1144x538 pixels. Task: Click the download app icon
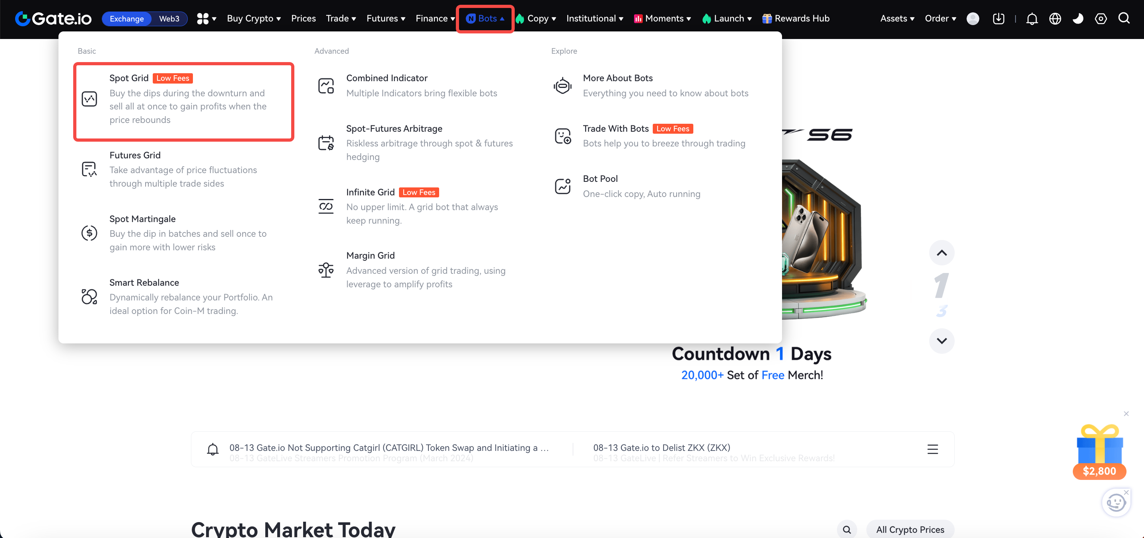(998, 19)
